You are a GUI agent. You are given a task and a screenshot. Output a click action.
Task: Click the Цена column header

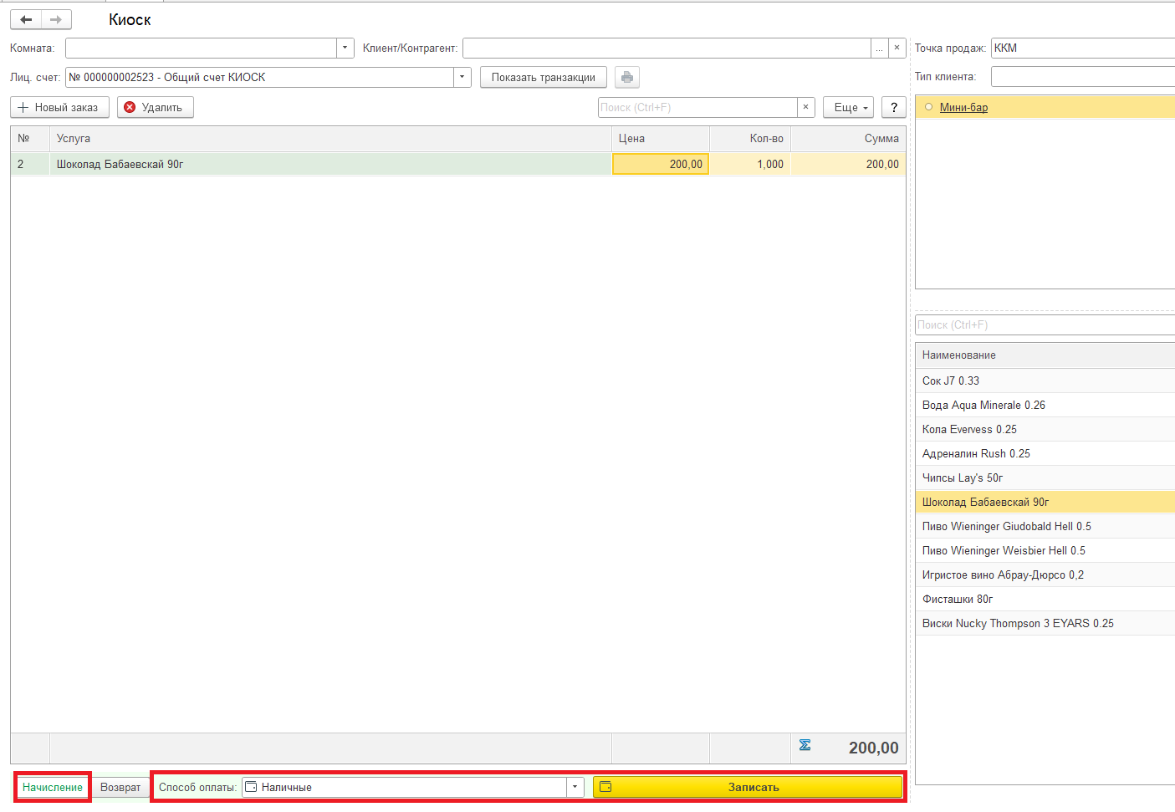point(661,139)
